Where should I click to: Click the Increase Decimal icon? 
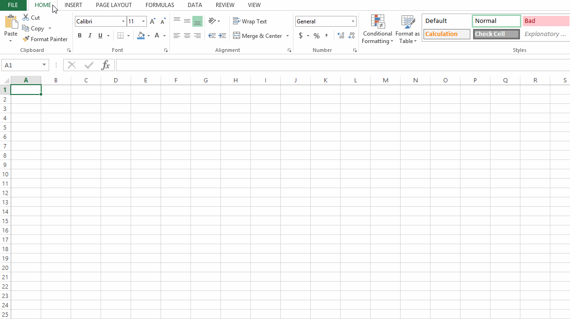tap(341, 36)
